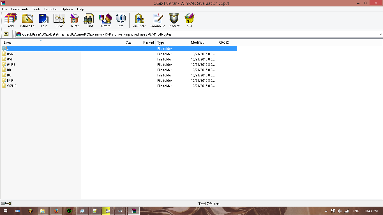
Task: Click the Add archive toolbar icon
Action: click(10, 20)
